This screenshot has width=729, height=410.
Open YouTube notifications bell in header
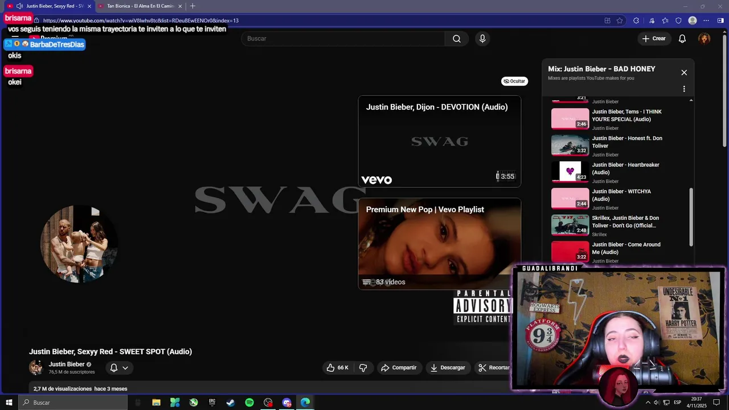point(682,39)
